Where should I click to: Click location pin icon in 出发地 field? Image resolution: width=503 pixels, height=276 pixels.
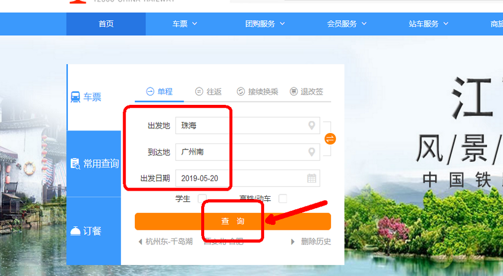(311, 125)
